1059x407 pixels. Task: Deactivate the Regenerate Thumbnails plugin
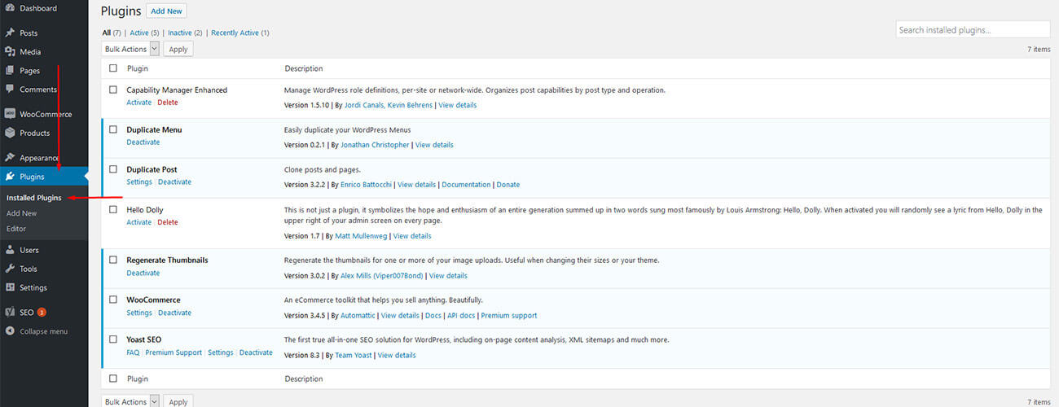point(143,273)
